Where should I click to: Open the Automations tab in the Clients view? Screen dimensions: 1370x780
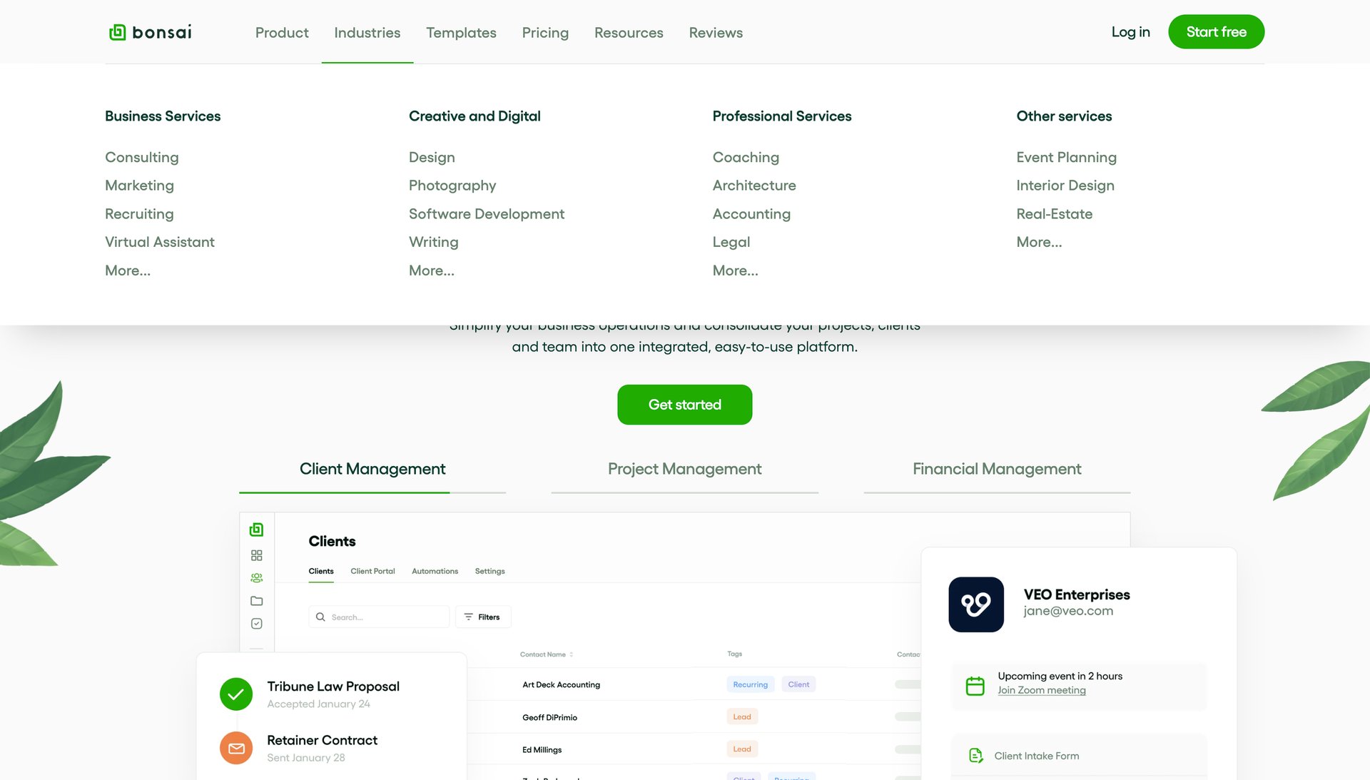[435, 571]
